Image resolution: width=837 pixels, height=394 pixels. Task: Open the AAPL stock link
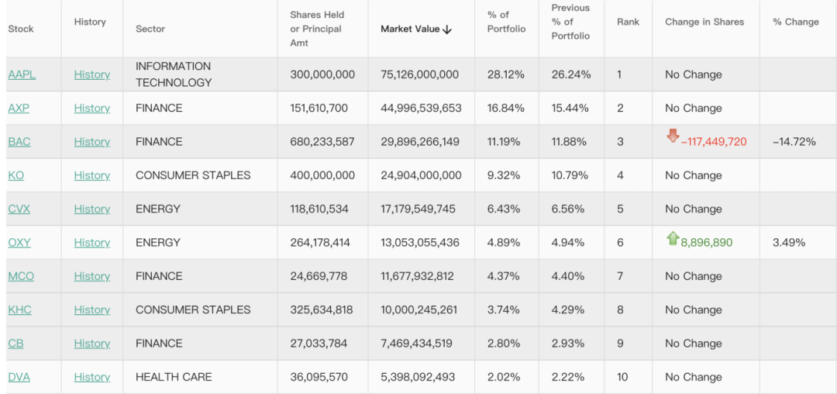22,74
